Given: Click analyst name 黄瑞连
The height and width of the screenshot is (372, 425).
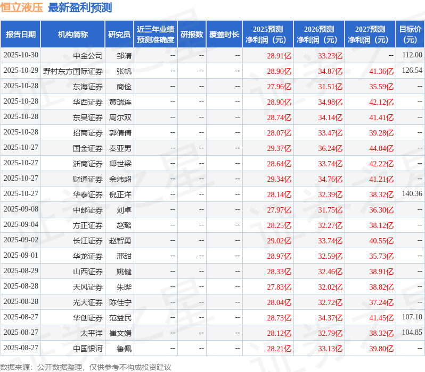Looking at the screenshot, I should pyautogui.click(x=120, y=102).
